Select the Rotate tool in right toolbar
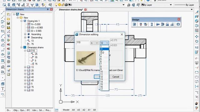 [x=197, y=41]
